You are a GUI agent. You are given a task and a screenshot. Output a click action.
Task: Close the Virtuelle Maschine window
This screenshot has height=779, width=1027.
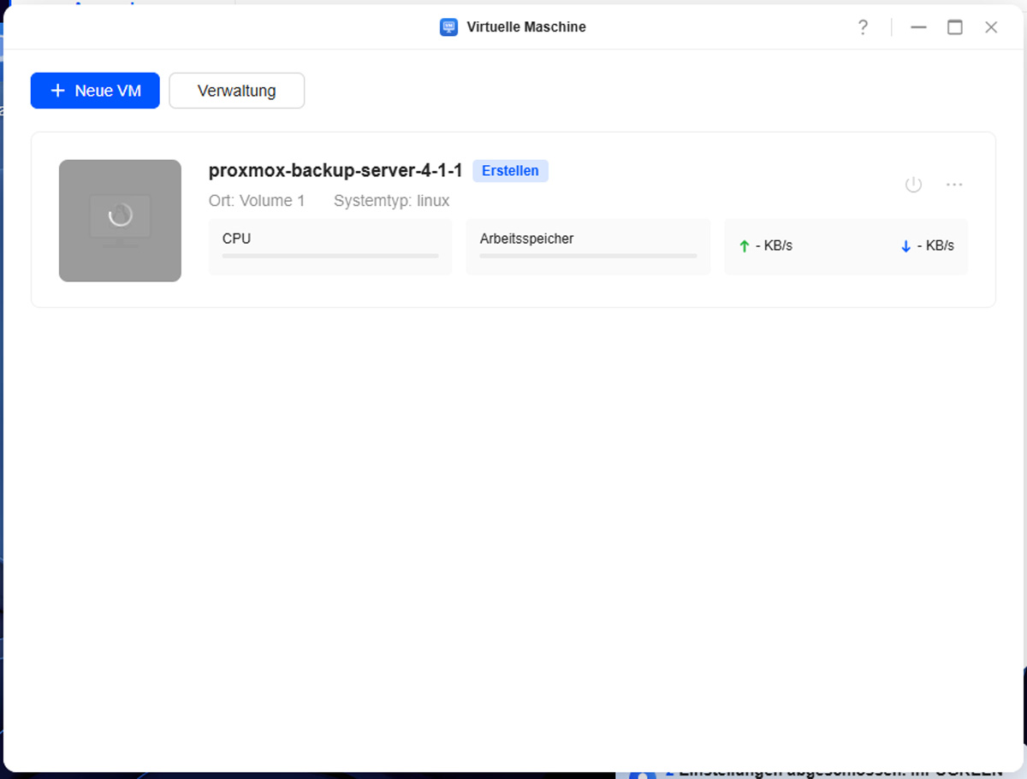pyautogui.click(x=991, y=27)
